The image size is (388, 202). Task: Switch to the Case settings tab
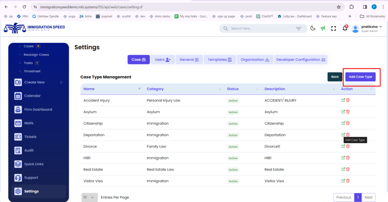click(139, 59)
